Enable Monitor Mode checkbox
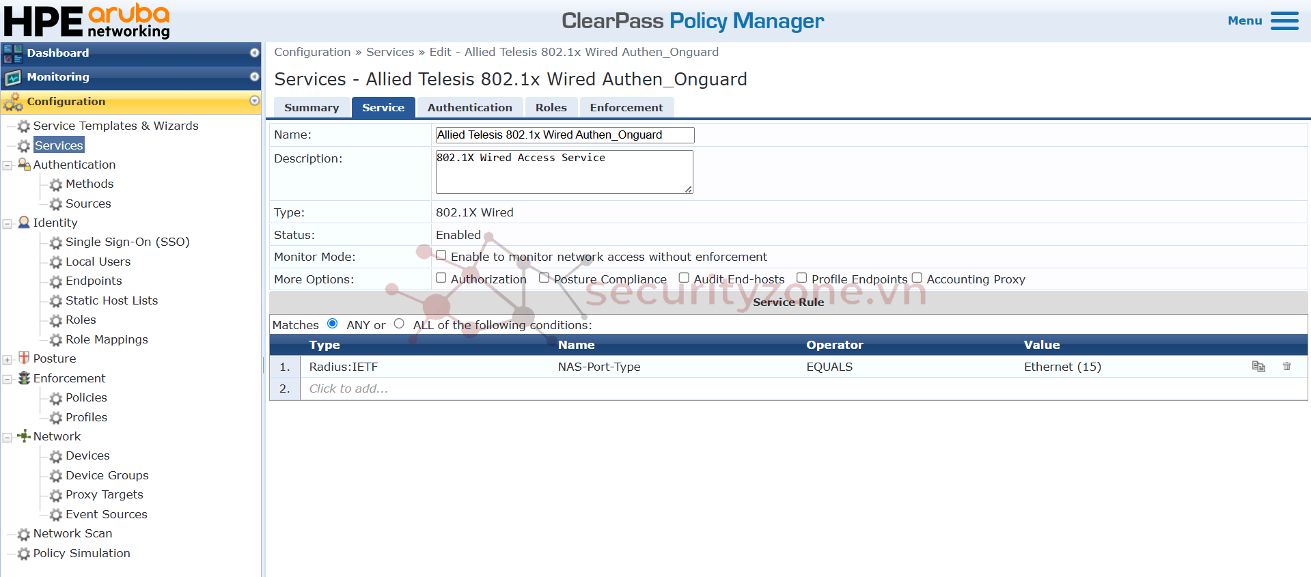Image resolution: width=1311 pixels, height=577 pixels. pyautogui.click(x=441, y=255)
